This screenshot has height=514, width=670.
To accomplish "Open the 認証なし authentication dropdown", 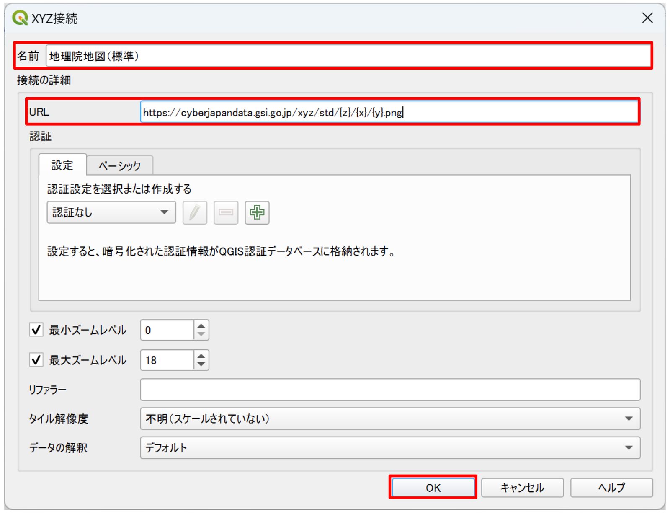I will (x=111, y=212).
